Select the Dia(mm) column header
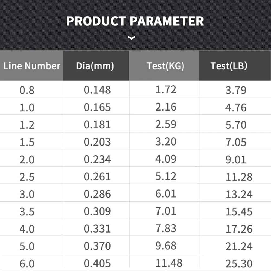 point(95,66)
